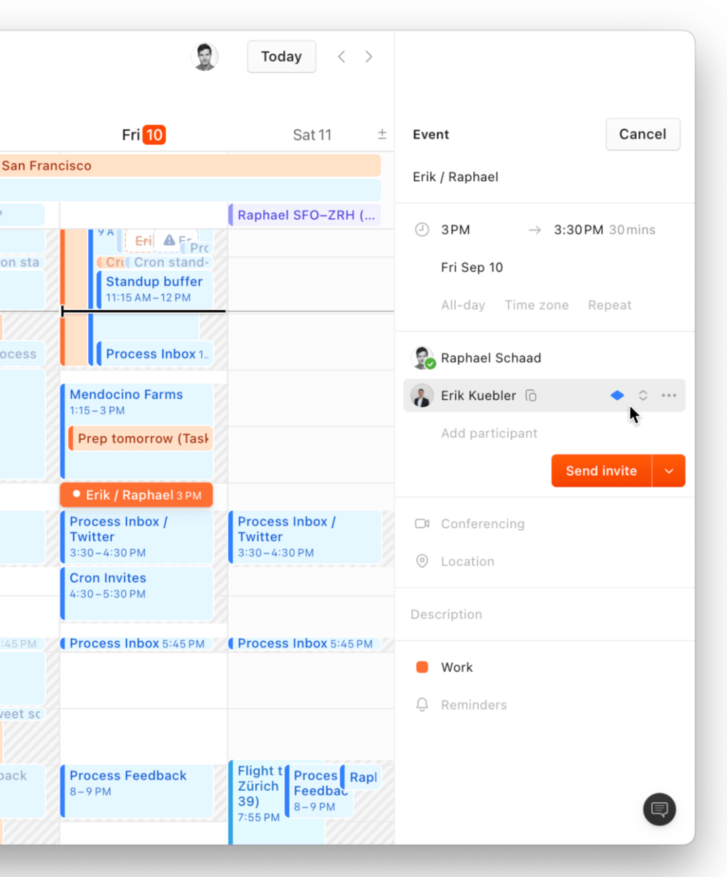Image resolution: width=727 pixels, height=877 pixels.
Task: Click the blue diamond icon on Erik's row
Action: click(617, 395)
